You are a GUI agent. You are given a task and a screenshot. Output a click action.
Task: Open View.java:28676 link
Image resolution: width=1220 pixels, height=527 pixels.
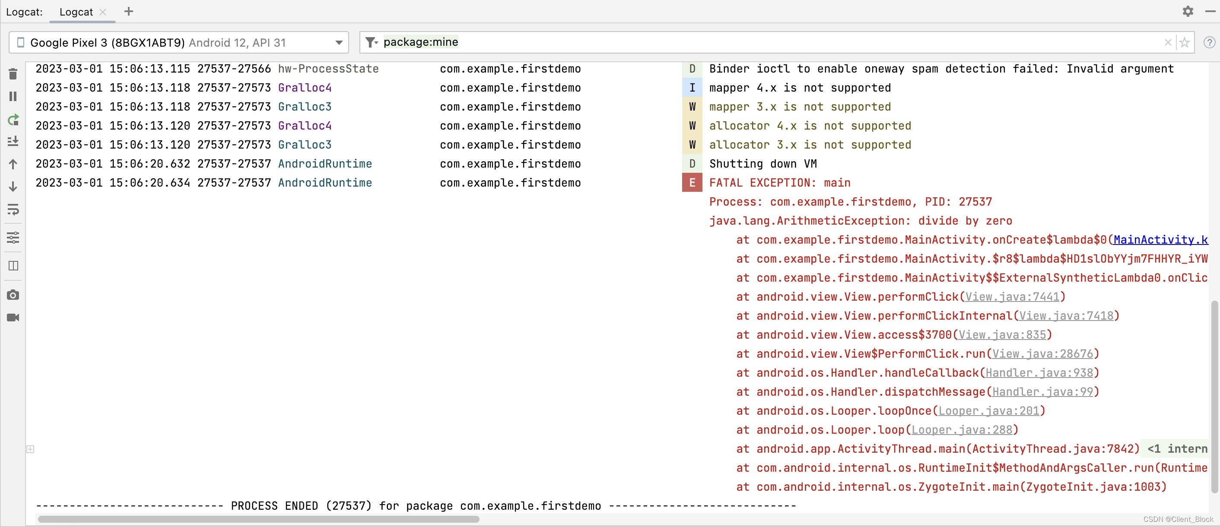pyautogui.click(x=1042, y=354)
